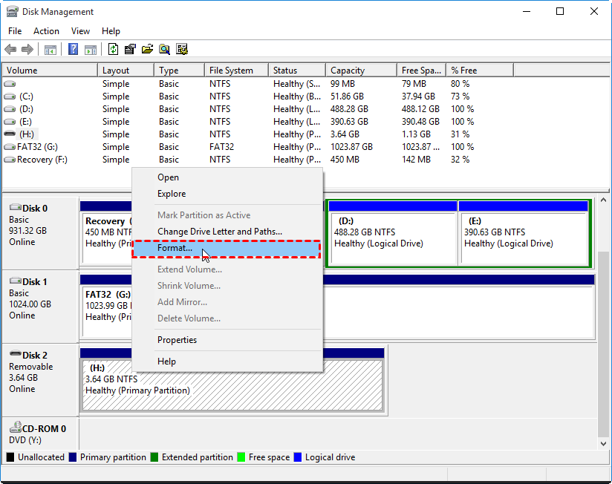This screenshot has height=484, width=612.
Task: Click the Disk 0 drive icon
Action: pyautogui.click(x=16, y=207)
